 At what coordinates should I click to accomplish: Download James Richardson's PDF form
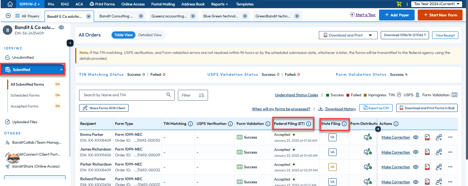[x=427, y=152]
